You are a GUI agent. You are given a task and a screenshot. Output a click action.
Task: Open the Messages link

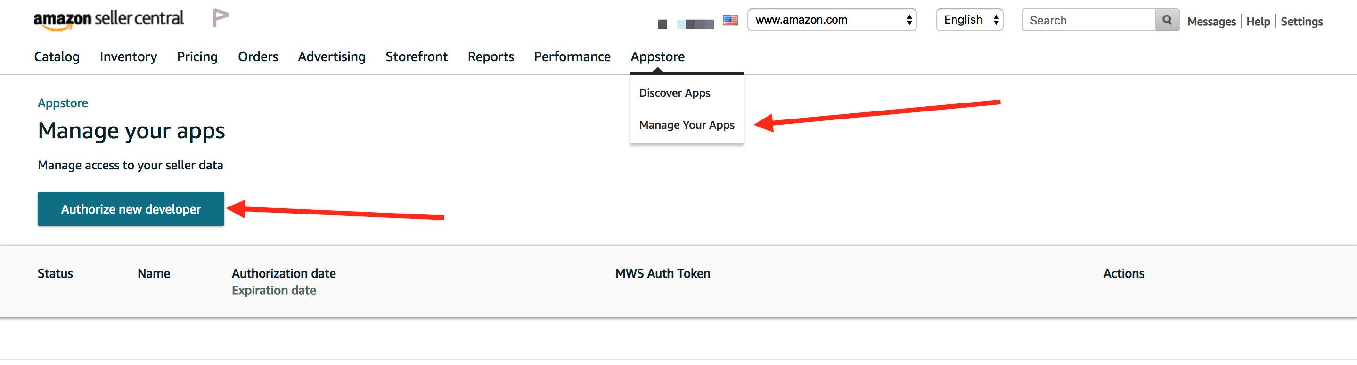click(x=1211, y=22)
